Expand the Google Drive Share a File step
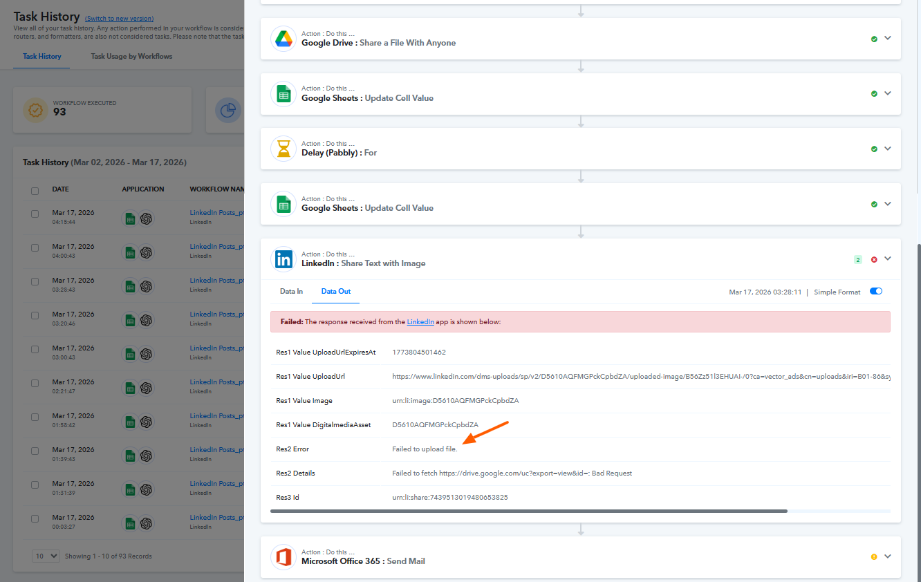Screen dimensions: 921x582 pos(888,39)
